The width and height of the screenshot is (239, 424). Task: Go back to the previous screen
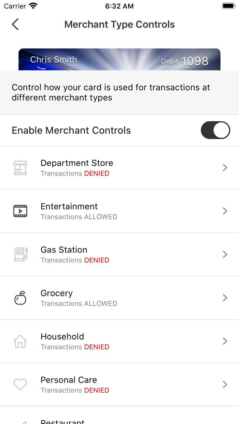[x=15, y=25]
